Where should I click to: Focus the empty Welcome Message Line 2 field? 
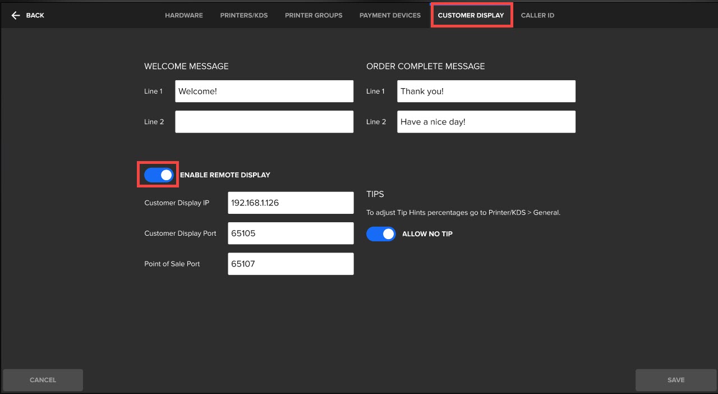click(264, 122)
